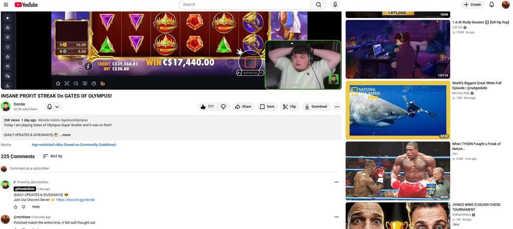The width and height of the screenshot is (513, 229).
Task: Reply to the pinned comment
Action: point(36,207)
